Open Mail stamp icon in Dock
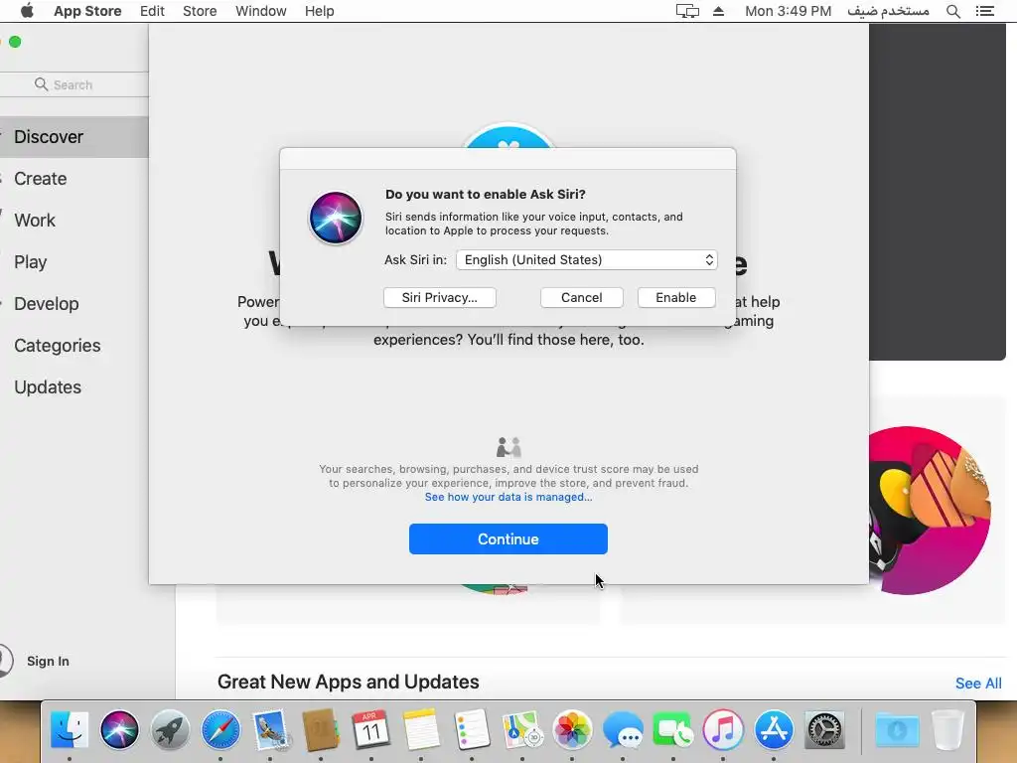The width and height of the screenshot is (1017, 763). coord(270,730)
